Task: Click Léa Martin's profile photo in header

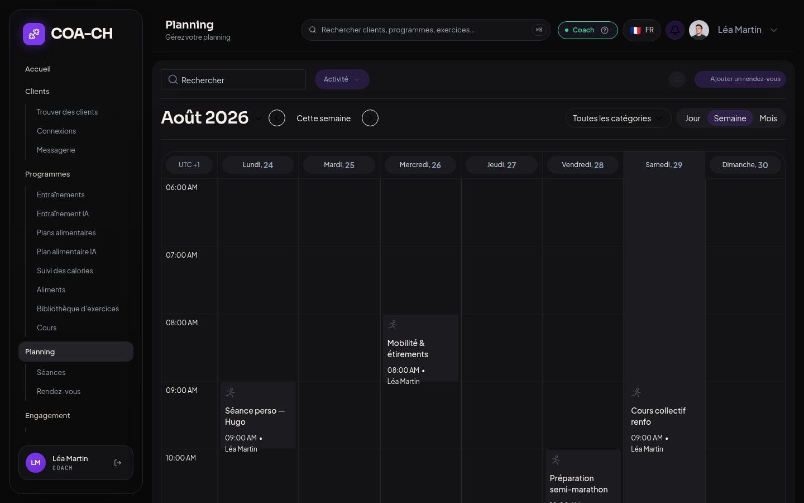Action: [x=699, y=30]
